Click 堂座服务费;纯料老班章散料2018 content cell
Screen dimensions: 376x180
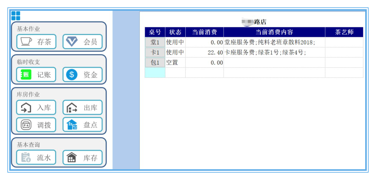tap(274, 42)
